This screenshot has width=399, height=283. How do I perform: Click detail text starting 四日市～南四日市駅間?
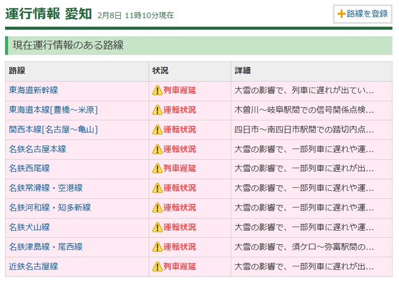pos(304,129)
